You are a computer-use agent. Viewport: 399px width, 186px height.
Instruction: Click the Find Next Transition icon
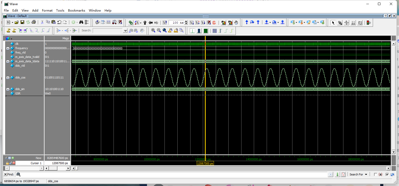(25, 30)
